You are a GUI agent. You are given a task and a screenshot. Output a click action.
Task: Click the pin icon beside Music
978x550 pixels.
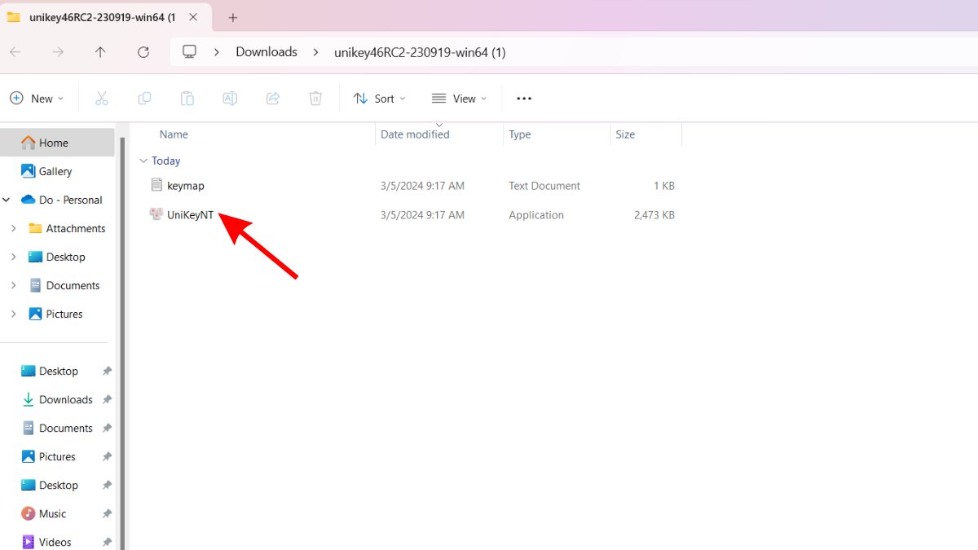point(107,513)
